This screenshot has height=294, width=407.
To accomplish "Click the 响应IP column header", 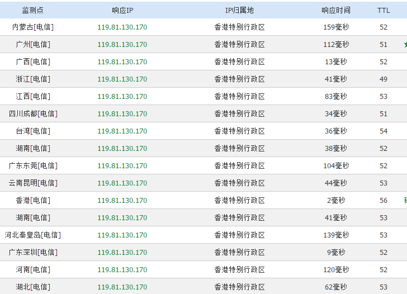I will coord(122,10).
